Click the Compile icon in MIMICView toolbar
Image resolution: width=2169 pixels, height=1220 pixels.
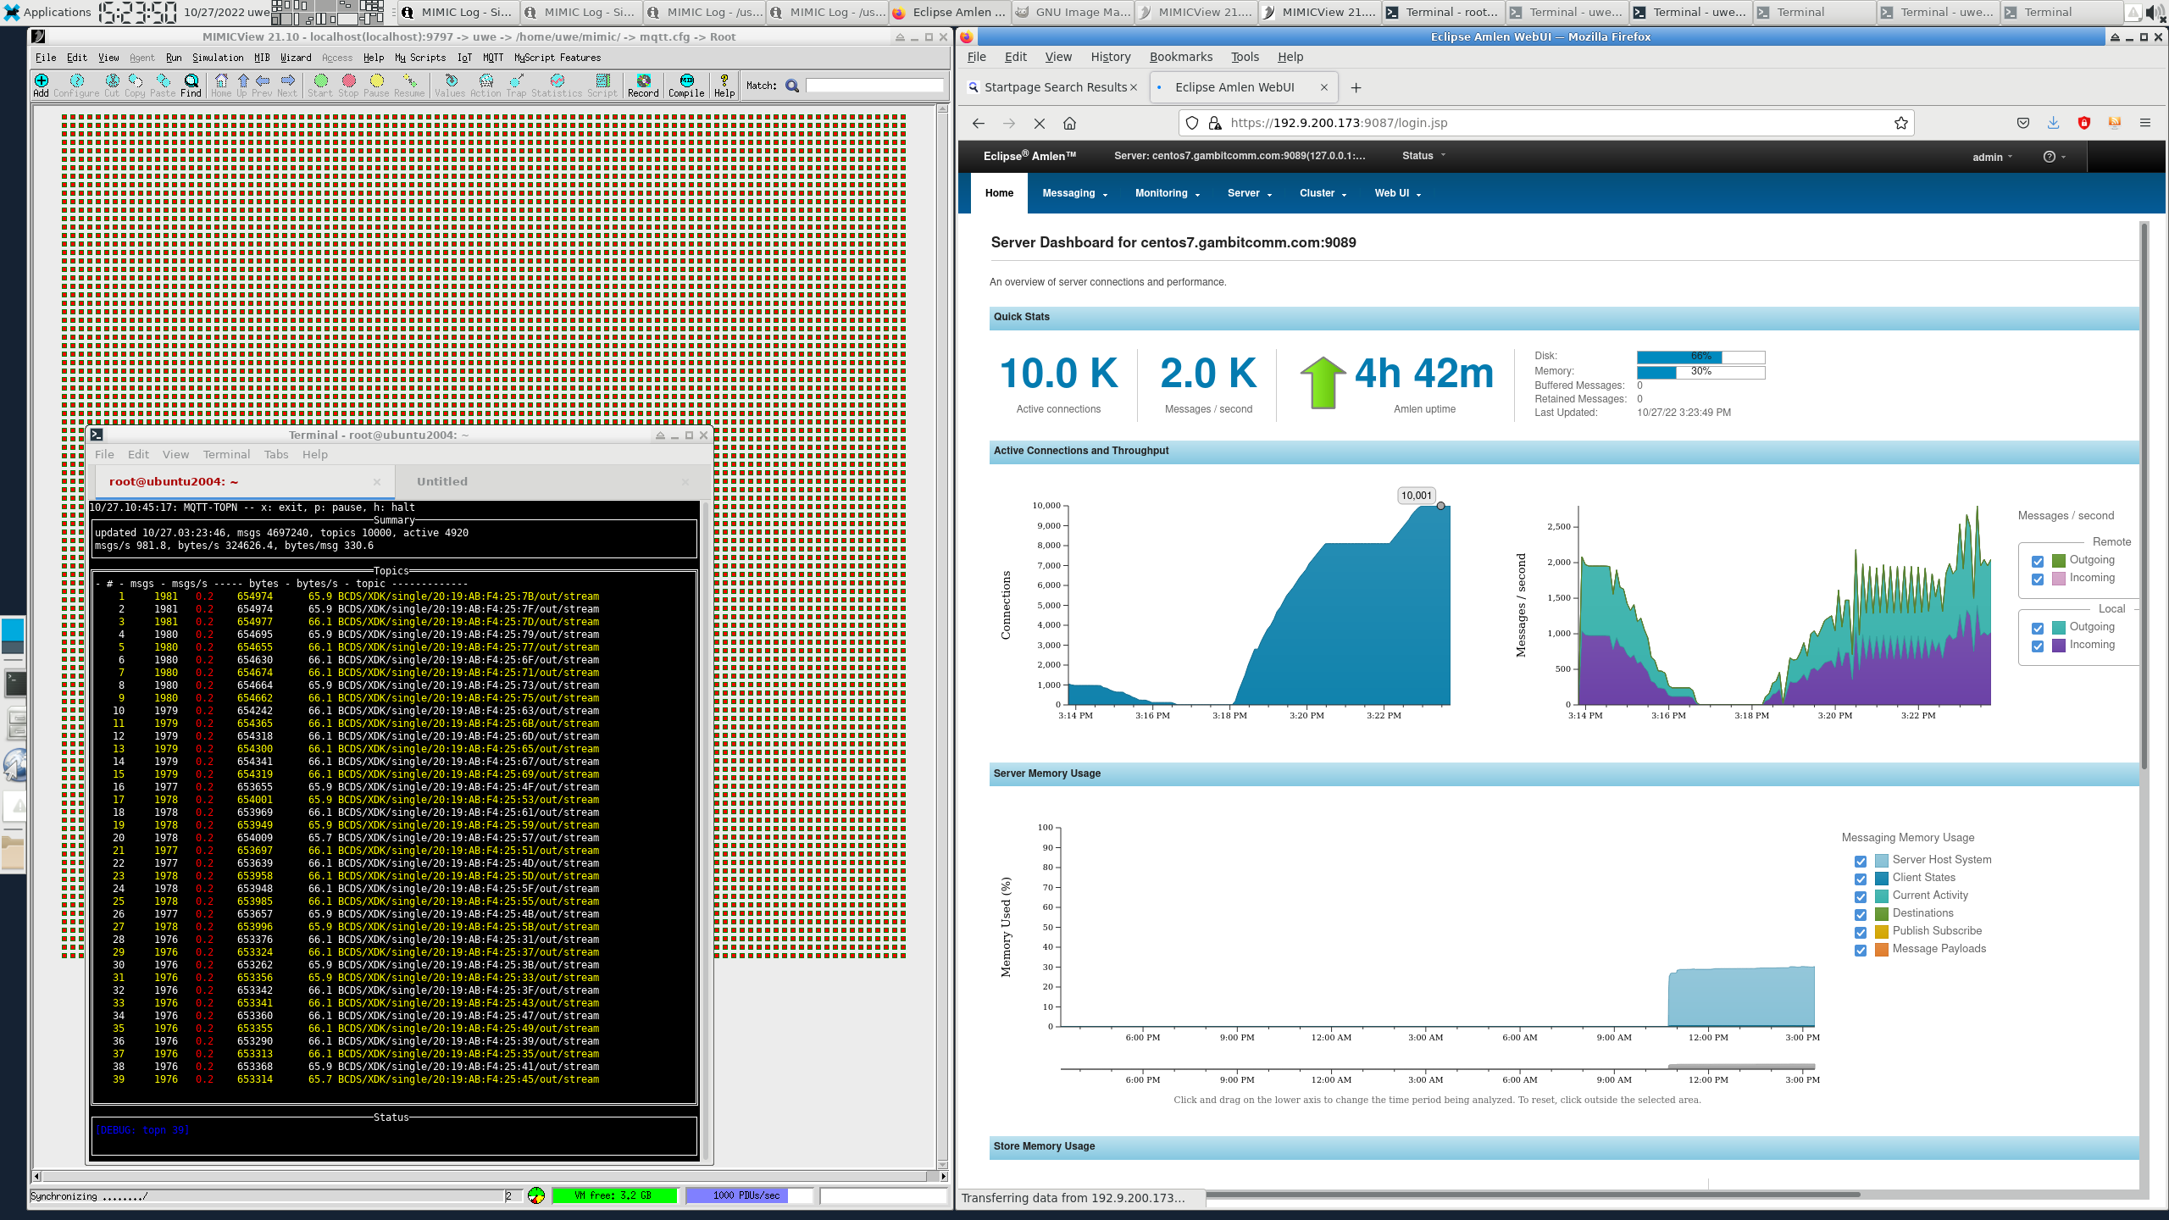coord(686,85)
